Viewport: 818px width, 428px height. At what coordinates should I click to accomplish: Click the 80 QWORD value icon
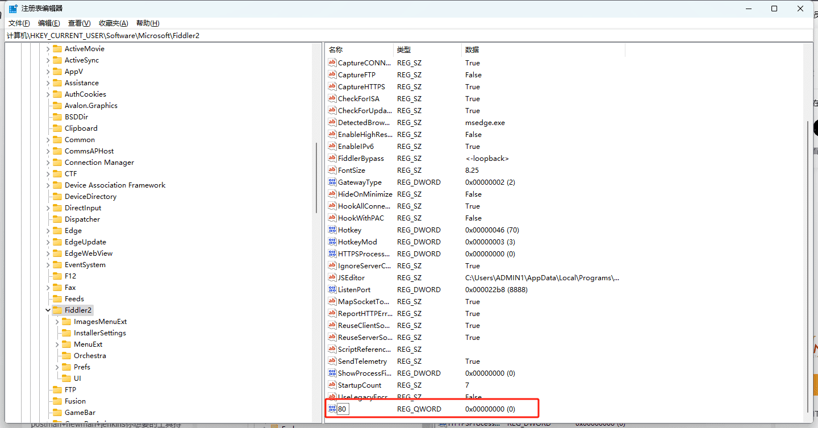[332, 409]
